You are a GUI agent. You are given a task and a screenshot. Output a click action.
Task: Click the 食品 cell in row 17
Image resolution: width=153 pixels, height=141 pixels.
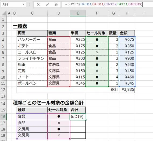32,123
